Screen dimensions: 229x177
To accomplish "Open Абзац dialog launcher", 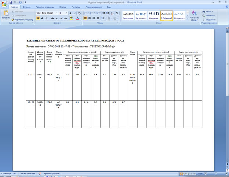I will pyautogui.click(x=119, y=23).
